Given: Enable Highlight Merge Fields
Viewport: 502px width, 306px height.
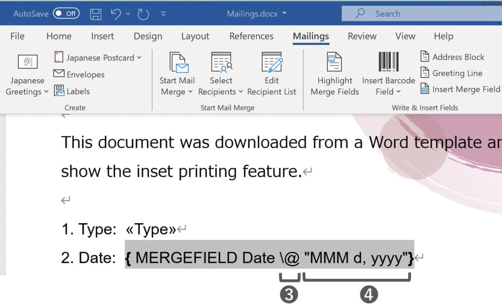Looking at the screenshot, I should click(x=335, y=74).
